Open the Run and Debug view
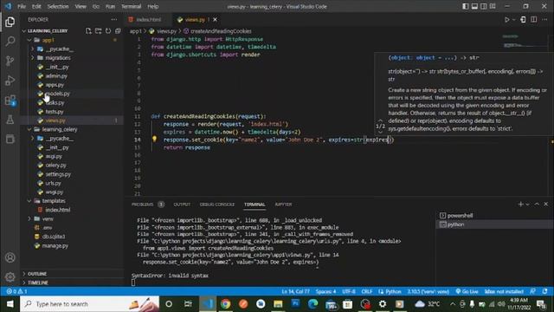 [10, 81]
